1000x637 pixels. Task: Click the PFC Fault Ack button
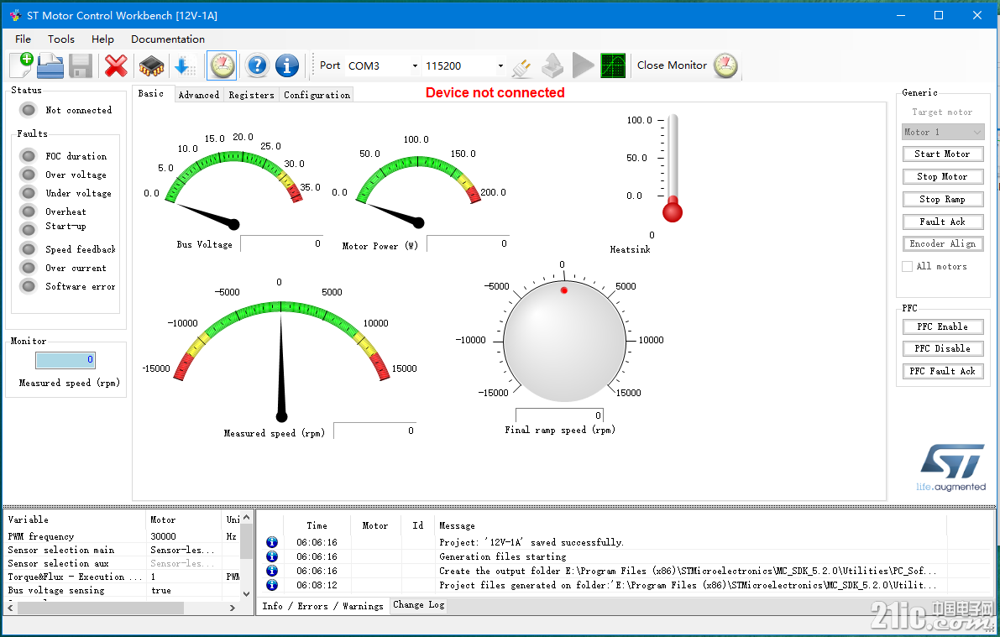(x=943, y=371)
